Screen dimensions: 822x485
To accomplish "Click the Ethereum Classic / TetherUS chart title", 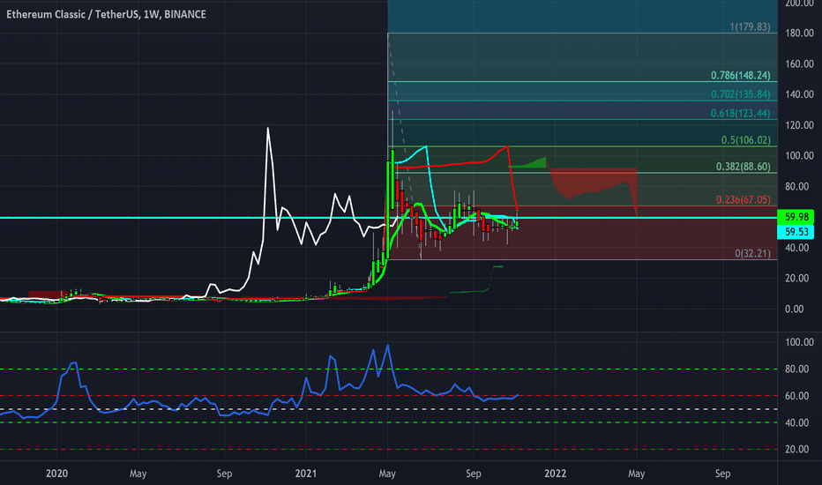I will (106, 14).
